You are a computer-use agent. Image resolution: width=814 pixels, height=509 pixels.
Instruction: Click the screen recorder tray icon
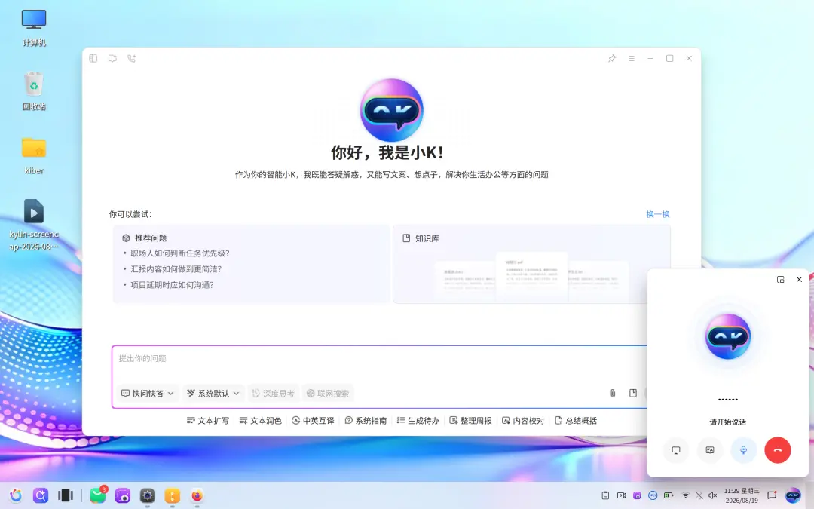[x=621, y=495]
